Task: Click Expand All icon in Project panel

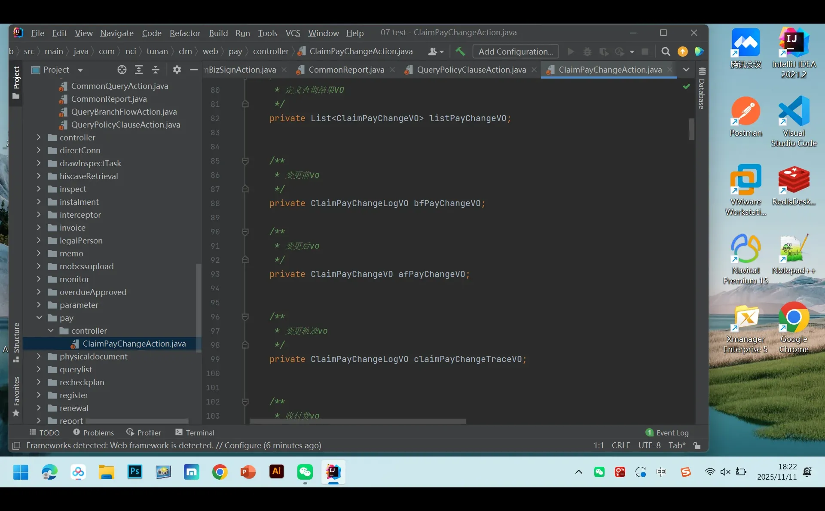Action: point(139,70)
